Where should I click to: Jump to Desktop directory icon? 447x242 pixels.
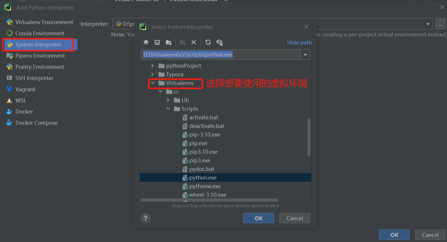click(157, 42)
